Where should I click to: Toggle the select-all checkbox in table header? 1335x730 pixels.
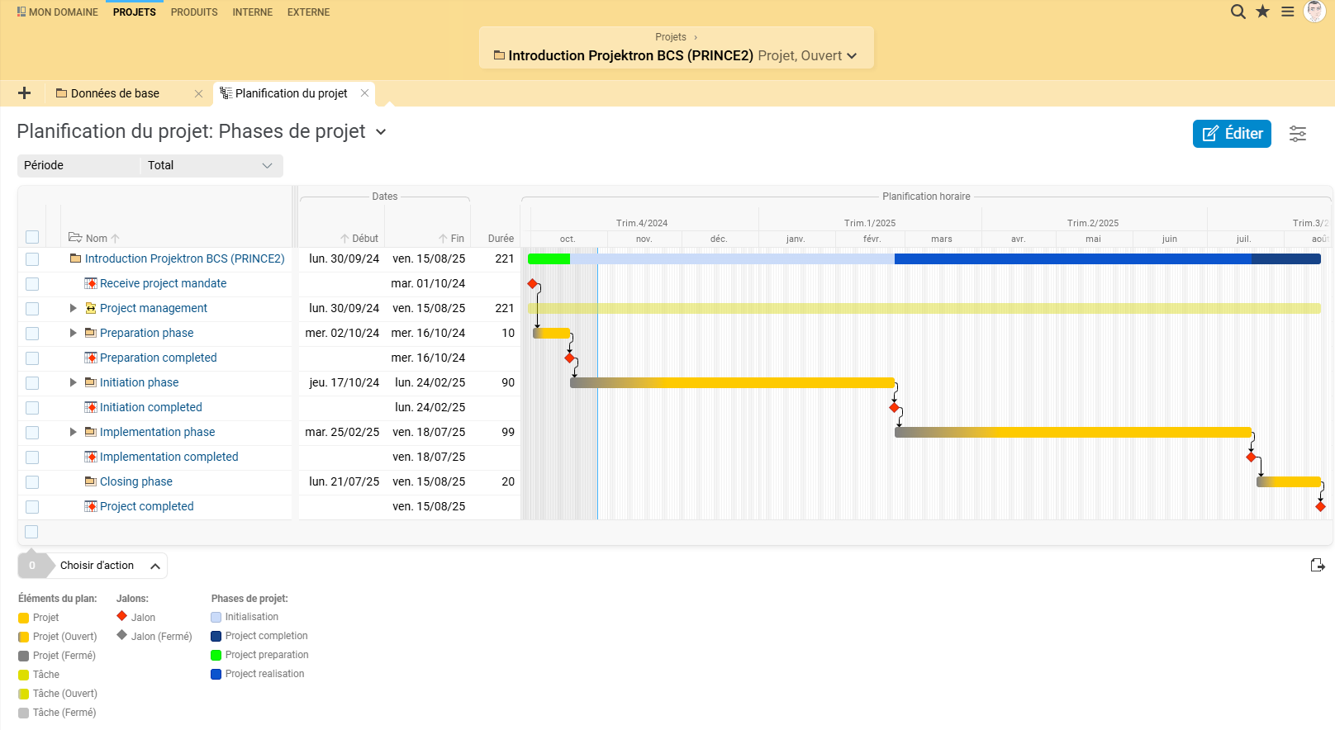[x=32, y=237]
